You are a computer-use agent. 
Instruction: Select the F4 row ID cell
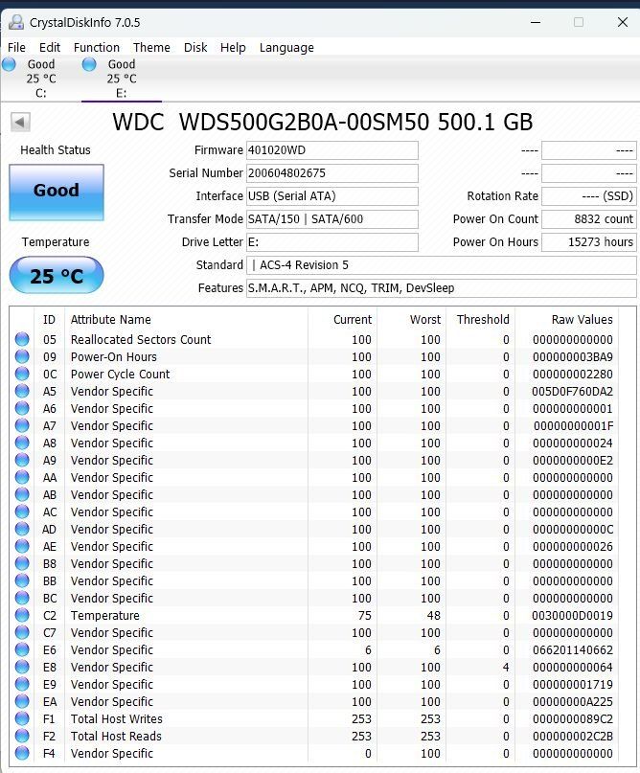tap(49, 753)
